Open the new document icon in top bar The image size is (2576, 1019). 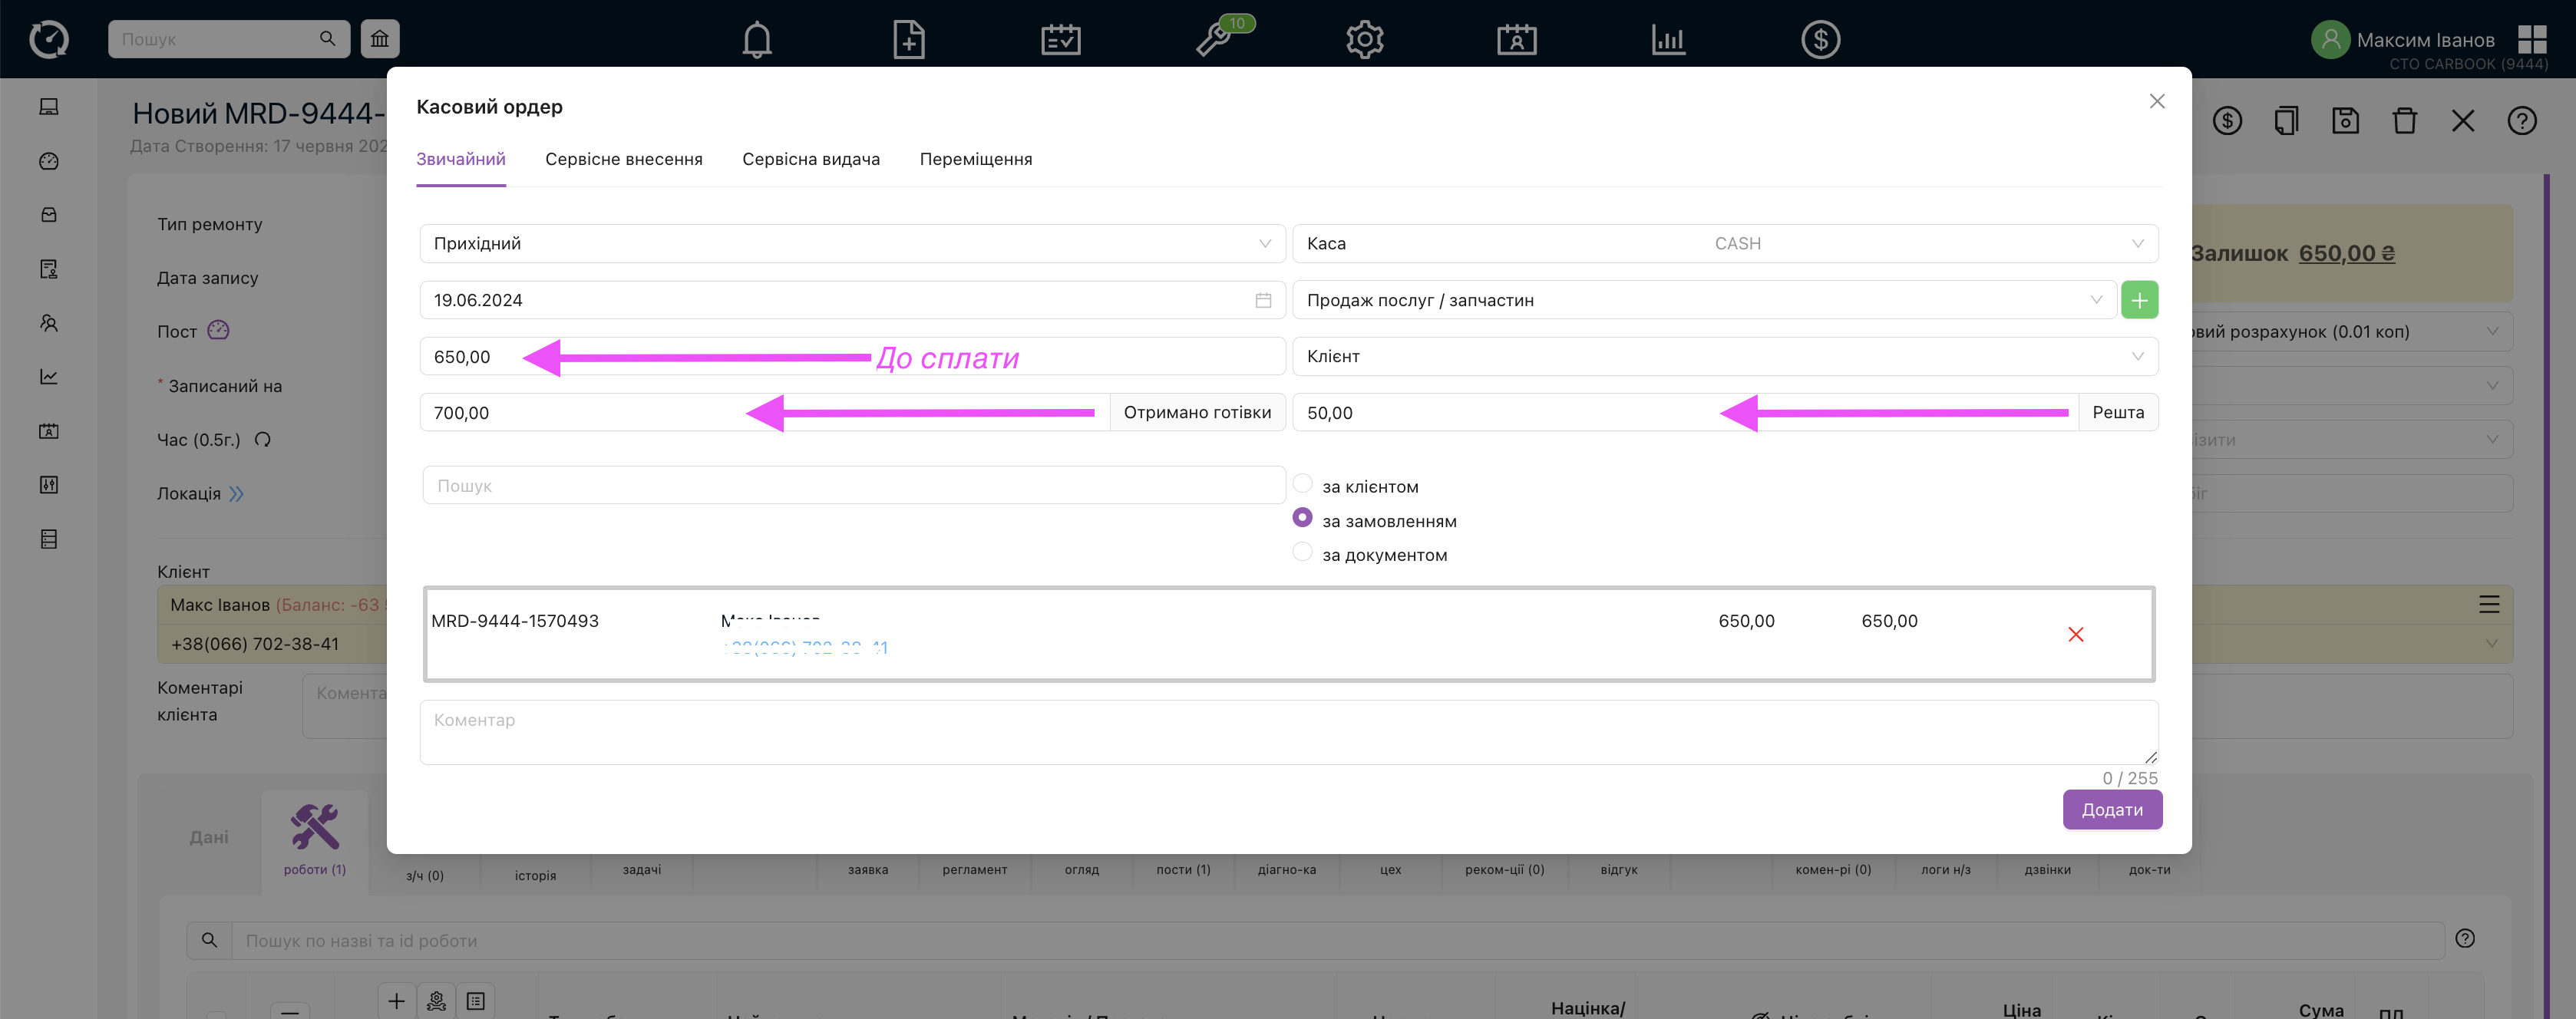908,40
